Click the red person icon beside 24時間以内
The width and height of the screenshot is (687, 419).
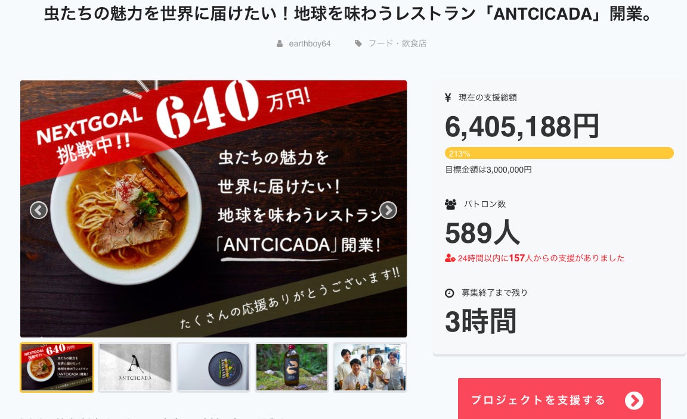(x=450, y=258)
